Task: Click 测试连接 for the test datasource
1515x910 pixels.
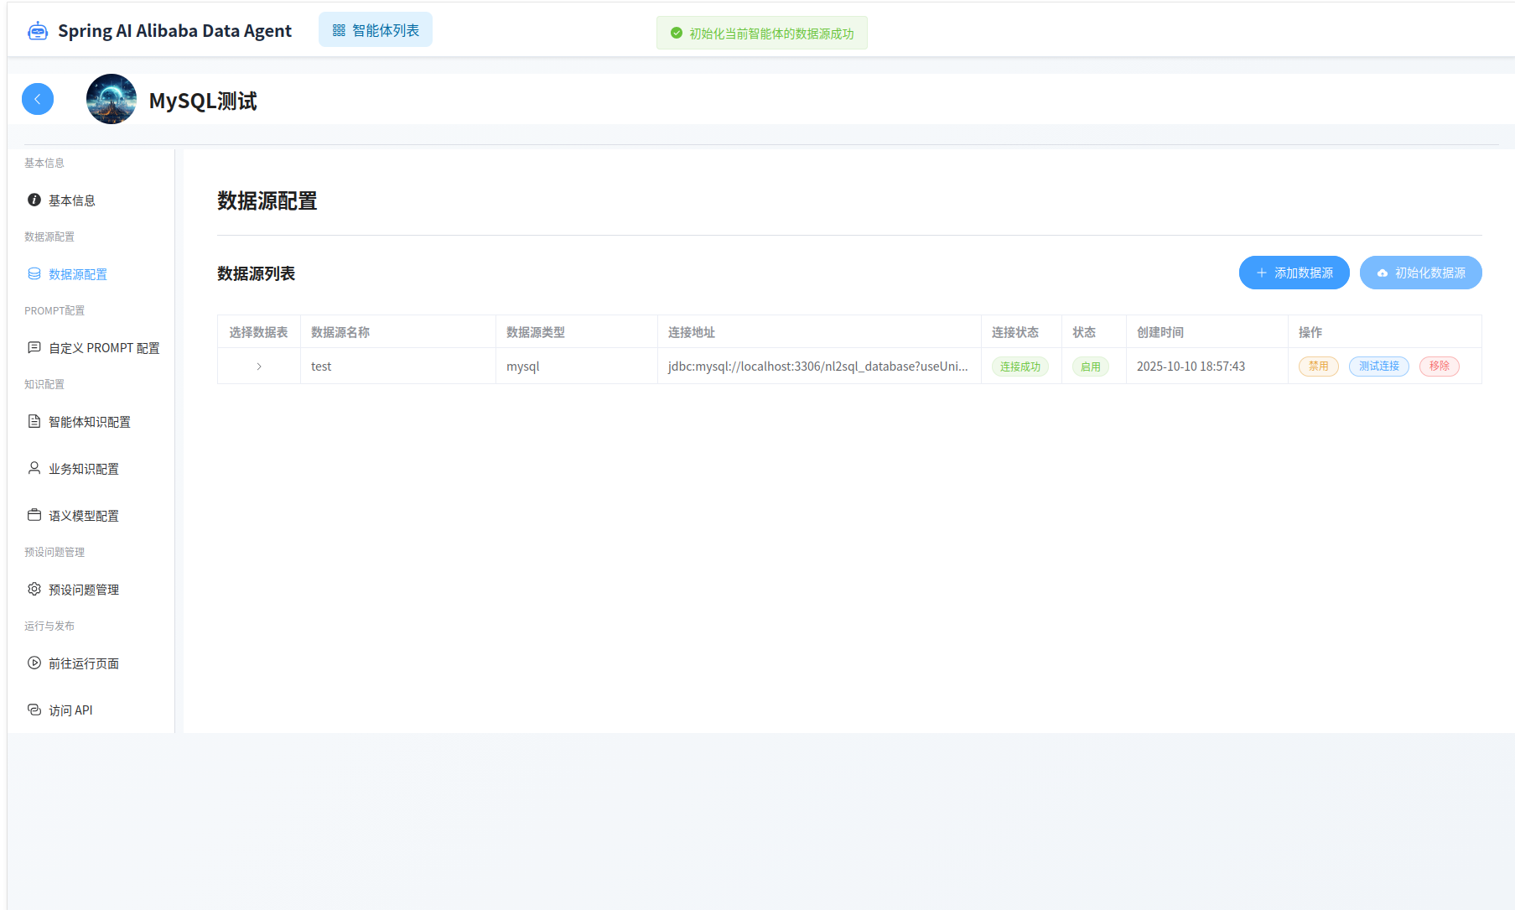Action: pos(1378,367)
